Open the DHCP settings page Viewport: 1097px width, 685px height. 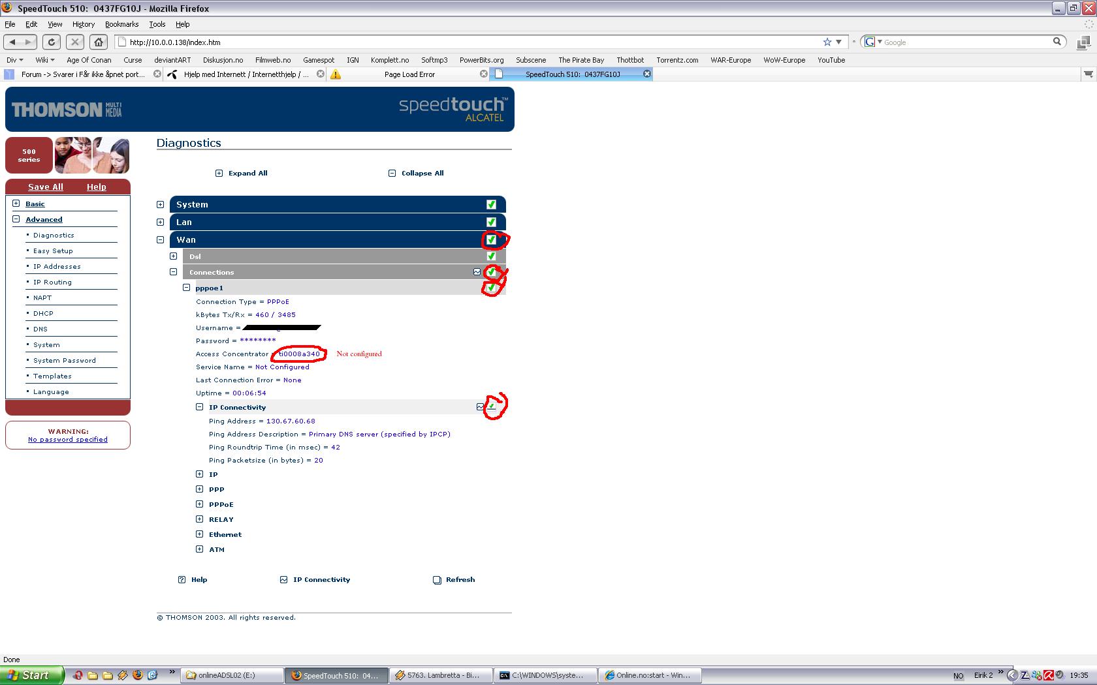tap(43, 313)
